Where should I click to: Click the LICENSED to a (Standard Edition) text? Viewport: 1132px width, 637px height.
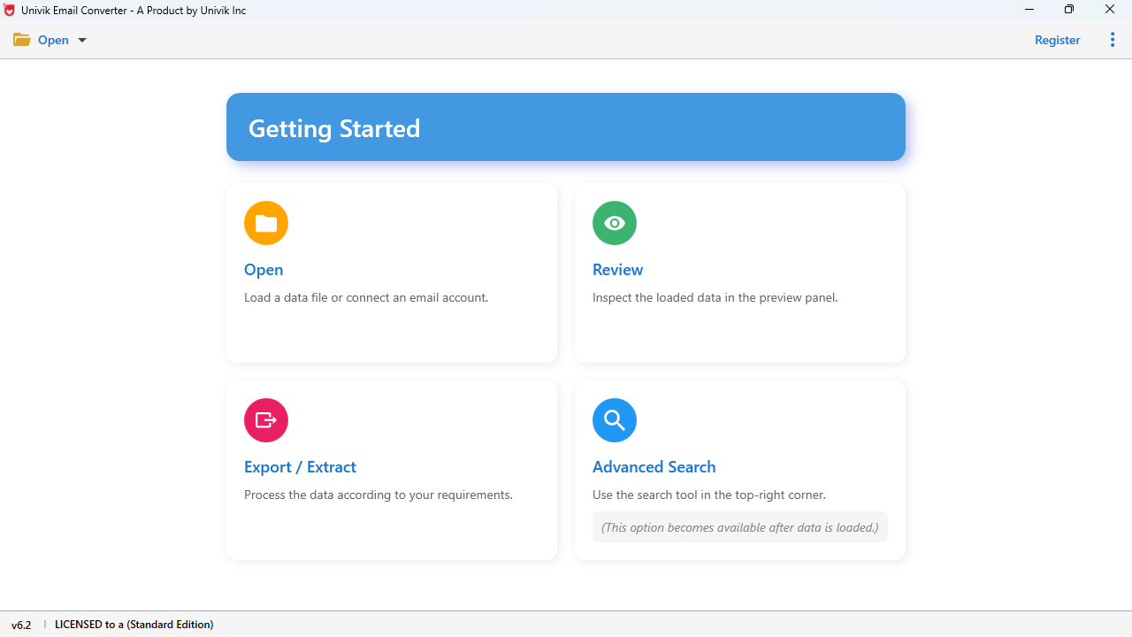click(x=134, y=625)
